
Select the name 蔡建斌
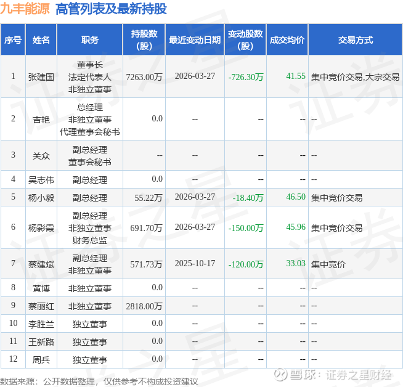coord(41,264)
